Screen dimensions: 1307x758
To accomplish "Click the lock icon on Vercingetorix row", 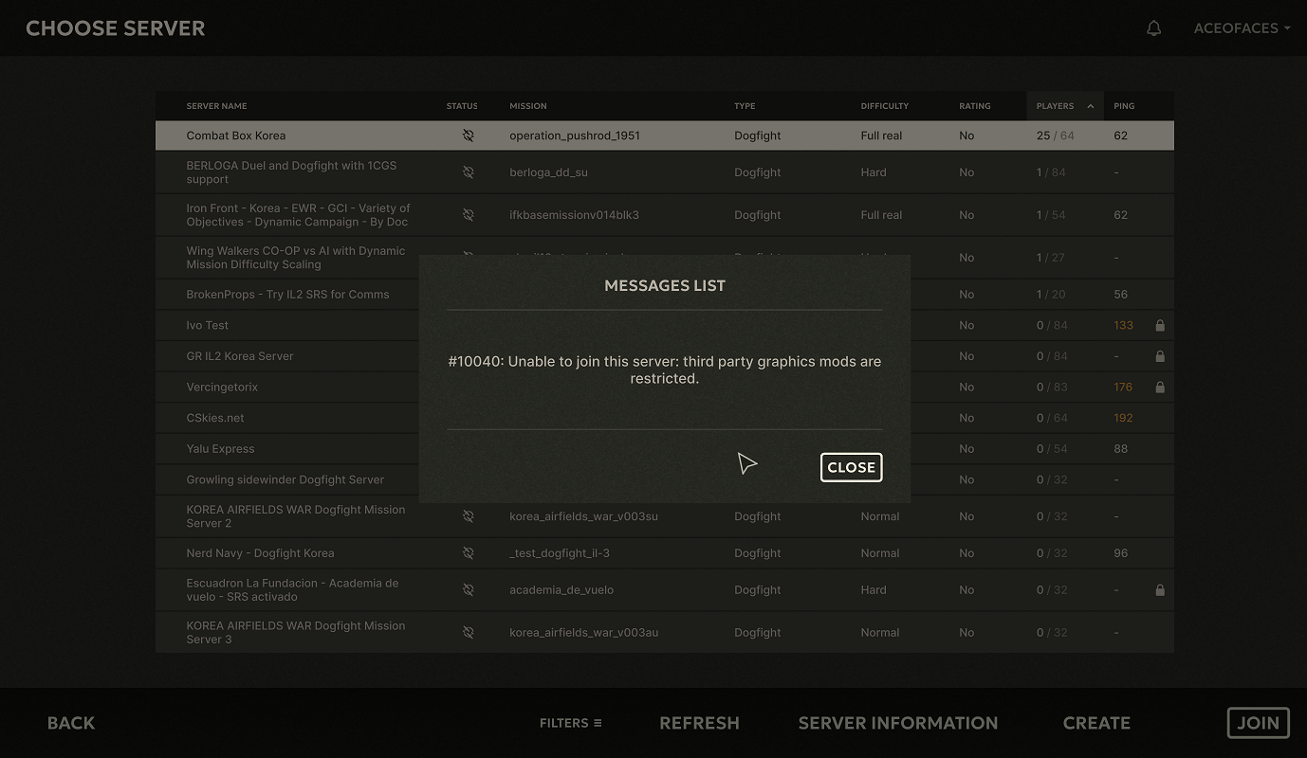I will [x=1159, y=387].
